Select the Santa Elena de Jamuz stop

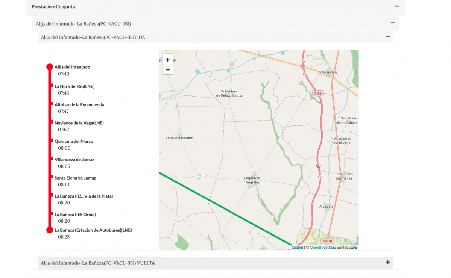coord(75,178)
